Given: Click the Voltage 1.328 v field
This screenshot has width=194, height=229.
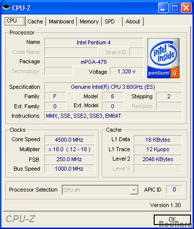Looking at the screenshot, I should pos(127,71).
